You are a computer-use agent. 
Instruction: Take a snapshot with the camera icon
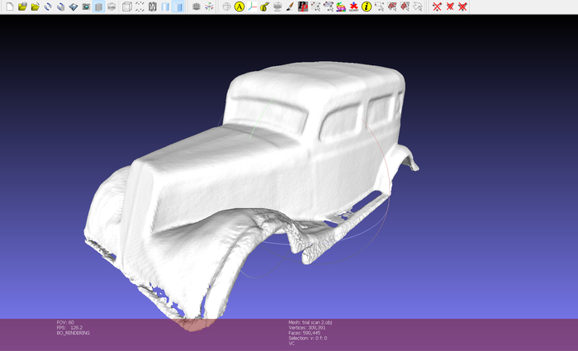pos(86,7)
